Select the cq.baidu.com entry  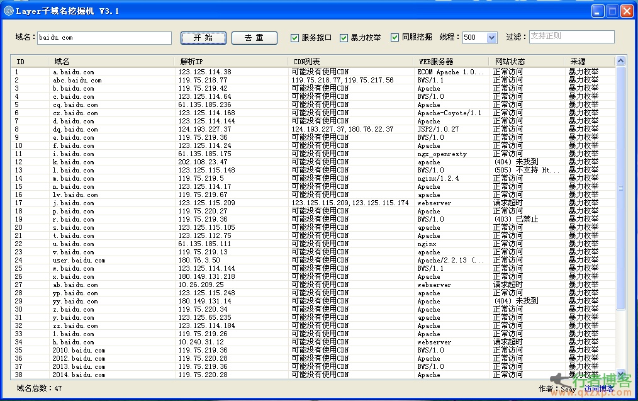(313, 104)
